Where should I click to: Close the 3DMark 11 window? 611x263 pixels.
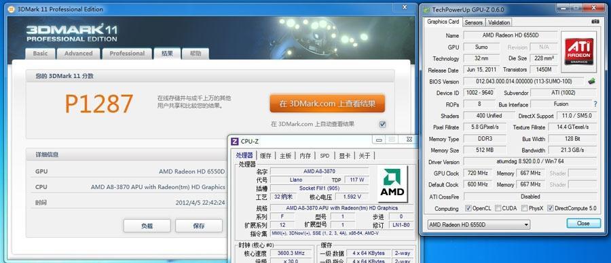(x=405, y=7)
